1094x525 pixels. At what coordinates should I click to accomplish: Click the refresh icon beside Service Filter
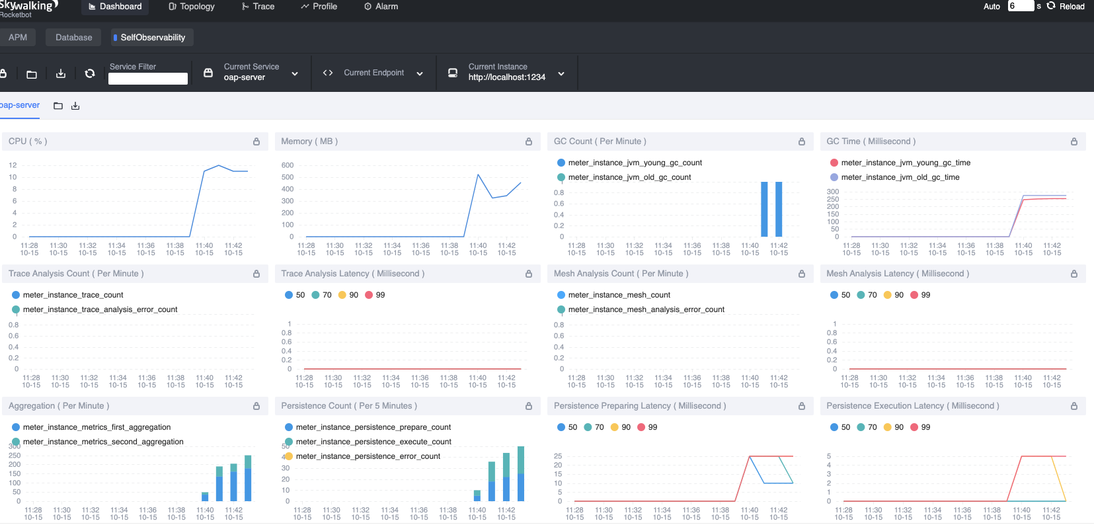click(x=90, y=73)
